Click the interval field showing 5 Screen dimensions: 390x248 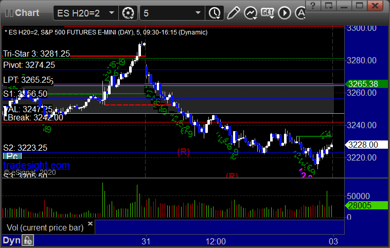[x=172, y=13]
